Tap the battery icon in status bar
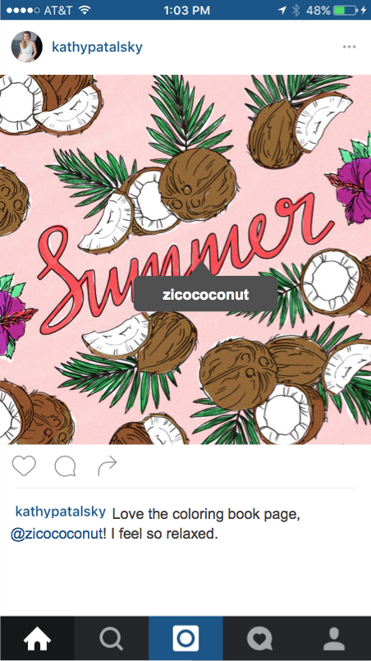 pyautogui.click(x=346, y=10)
